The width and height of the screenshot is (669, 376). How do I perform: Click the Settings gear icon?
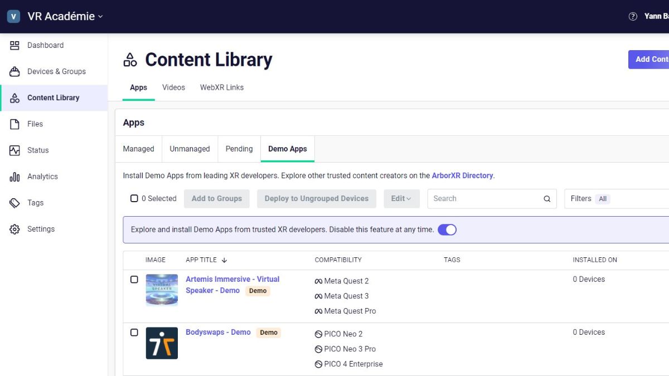pos(15,229)
